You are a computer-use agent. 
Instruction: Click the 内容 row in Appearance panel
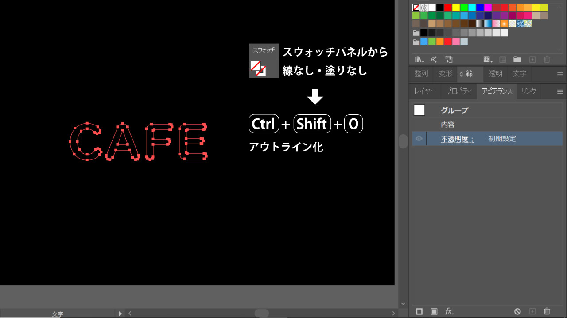[x=488, y=125]
